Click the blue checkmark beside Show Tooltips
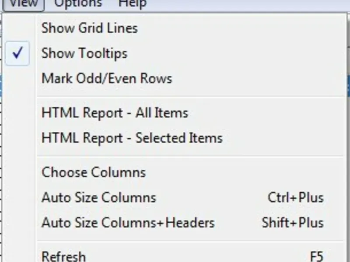 coord(18,54)
